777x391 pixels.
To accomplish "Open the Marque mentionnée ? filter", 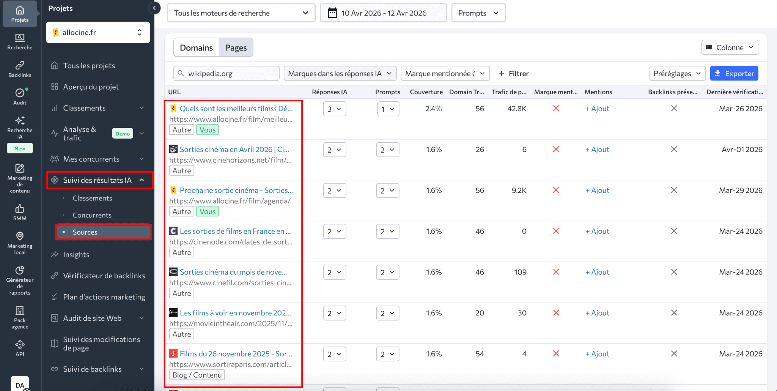I will point(445,73).
